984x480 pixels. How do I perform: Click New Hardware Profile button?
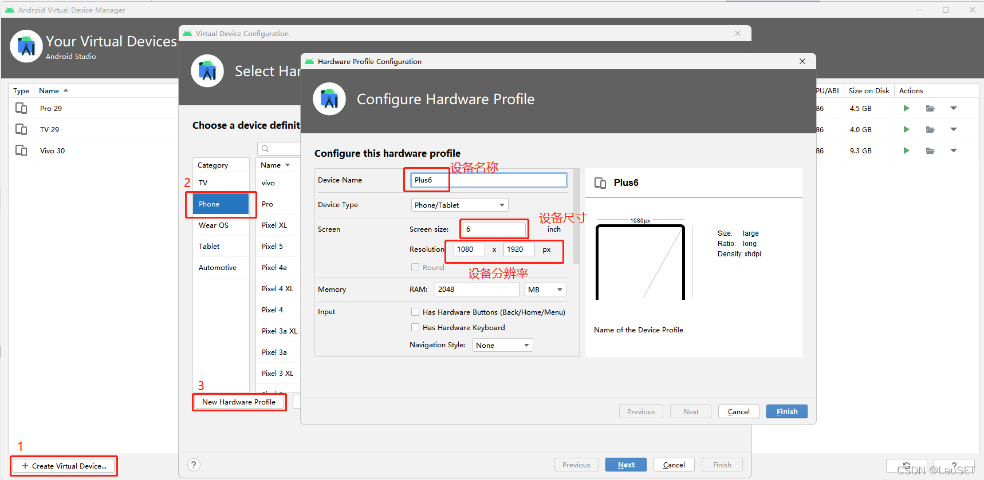click(x=239, y=402)
